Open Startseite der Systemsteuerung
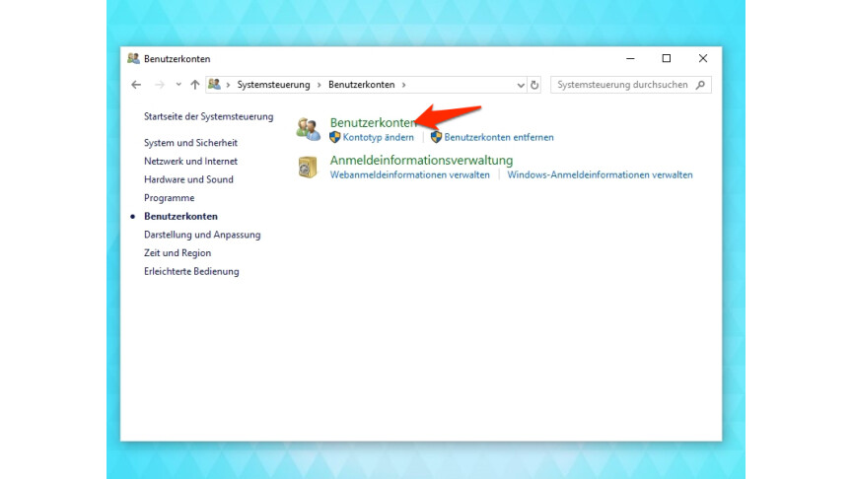This screenshot has height=479, width=852. click(209, 116)
